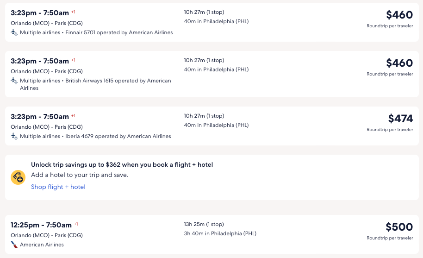Click the multiple airlines icon beside British Airways 1615

point(14,81)
